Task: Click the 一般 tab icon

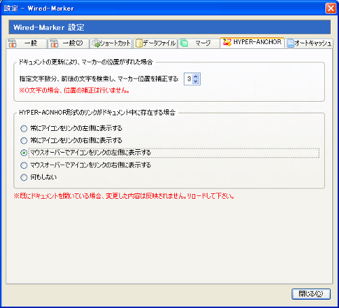Action: (x=12, y=43)
